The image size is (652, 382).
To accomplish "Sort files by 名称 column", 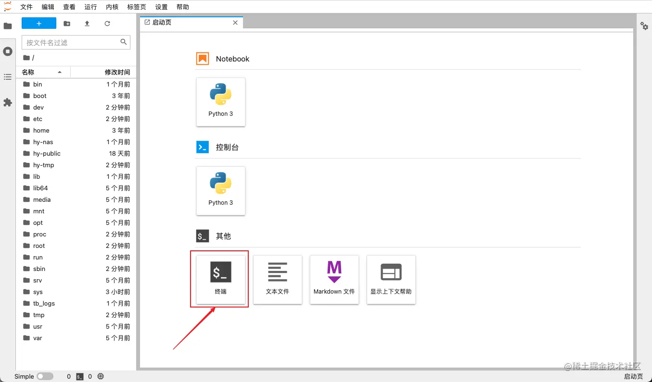I will tap(43, 72).
